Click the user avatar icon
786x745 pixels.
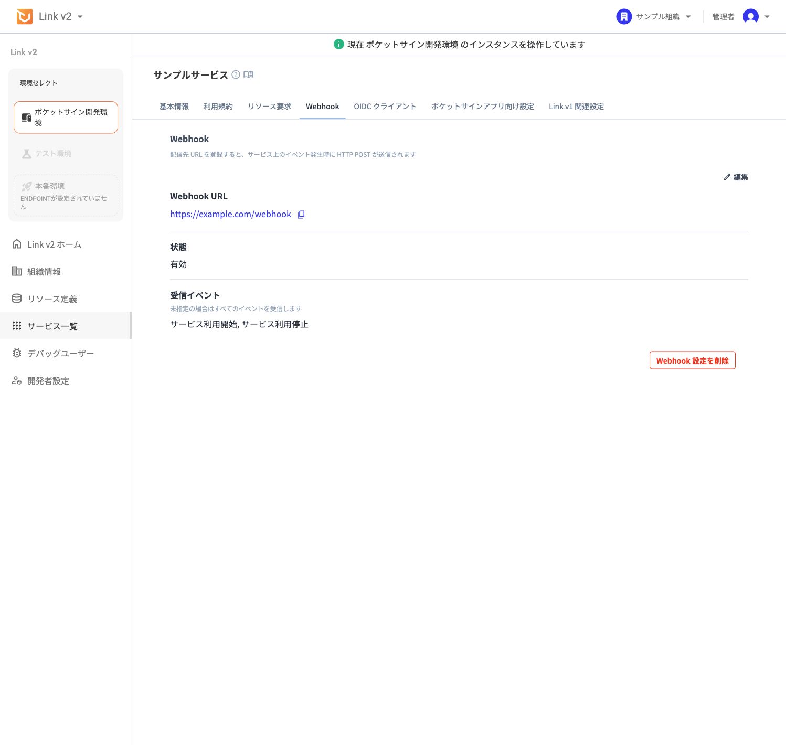tap(751, 17)
